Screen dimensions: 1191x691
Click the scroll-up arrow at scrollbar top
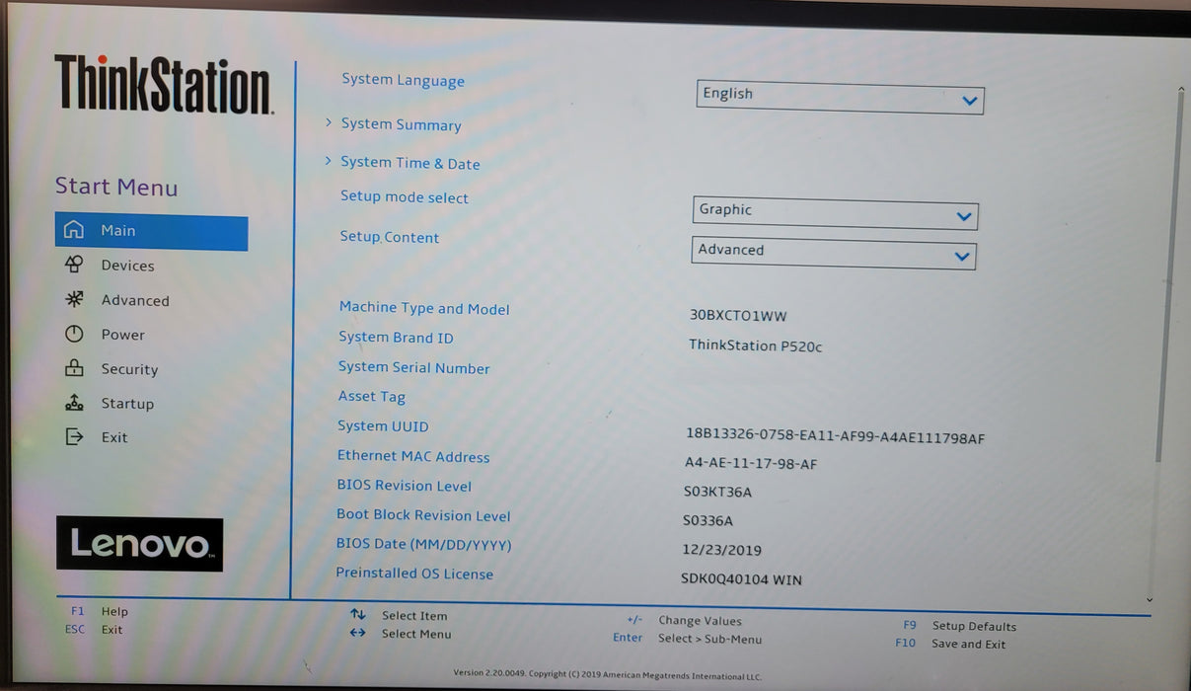(1179, 90)
